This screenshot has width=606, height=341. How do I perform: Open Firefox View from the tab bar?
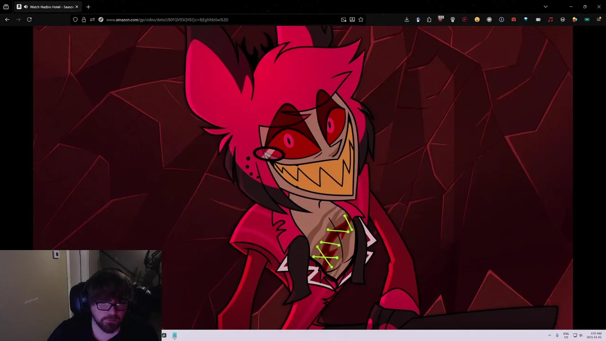(6, 7)
